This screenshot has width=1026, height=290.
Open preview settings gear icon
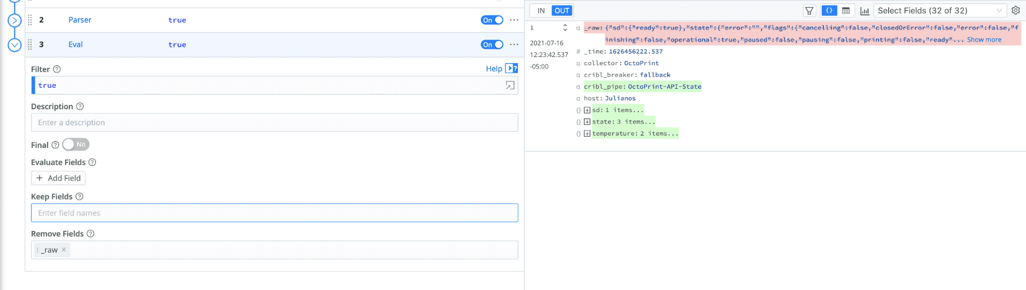1015,10
